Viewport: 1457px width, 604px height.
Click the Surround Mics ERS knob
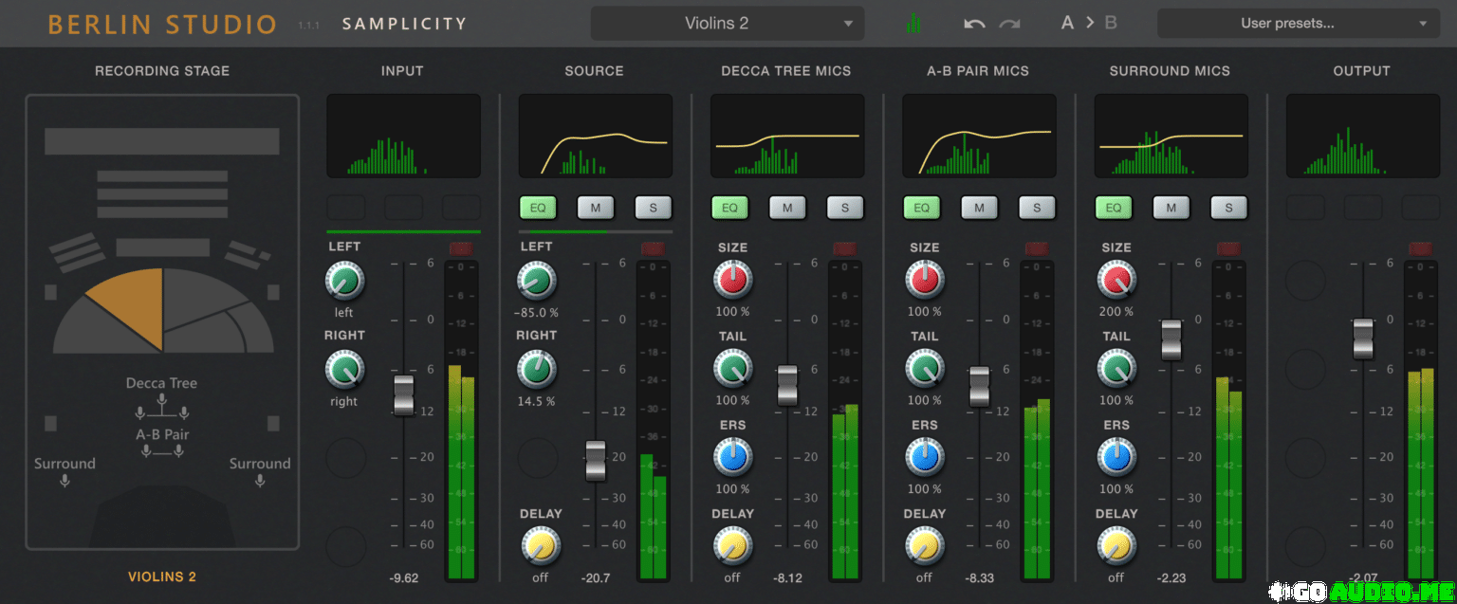tap(1116, 458)
